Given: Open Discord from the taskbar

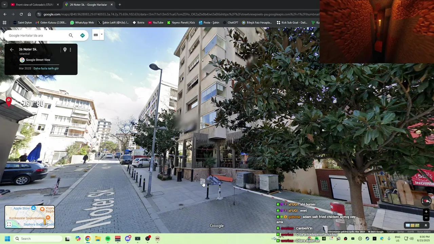Looking at the screenshot, I should click(127, 239).
